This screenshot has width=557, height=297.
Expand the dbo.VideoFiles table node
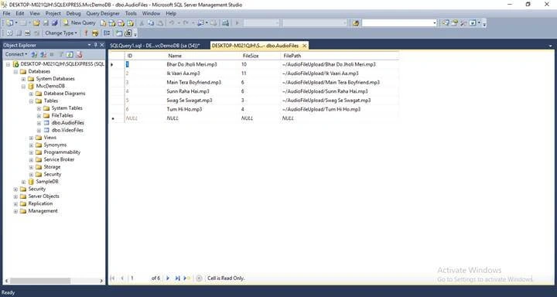click(39, 131)
